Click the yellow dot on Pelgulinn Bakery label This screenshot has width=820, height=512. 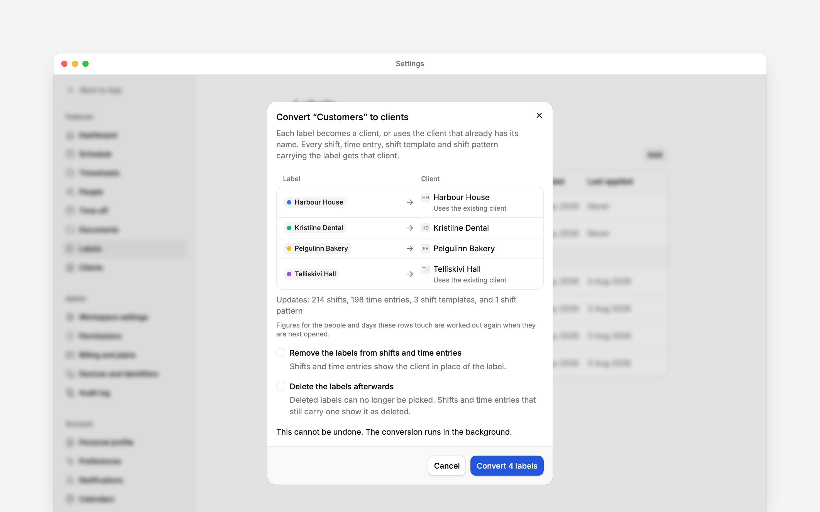[x=289, y=248]
